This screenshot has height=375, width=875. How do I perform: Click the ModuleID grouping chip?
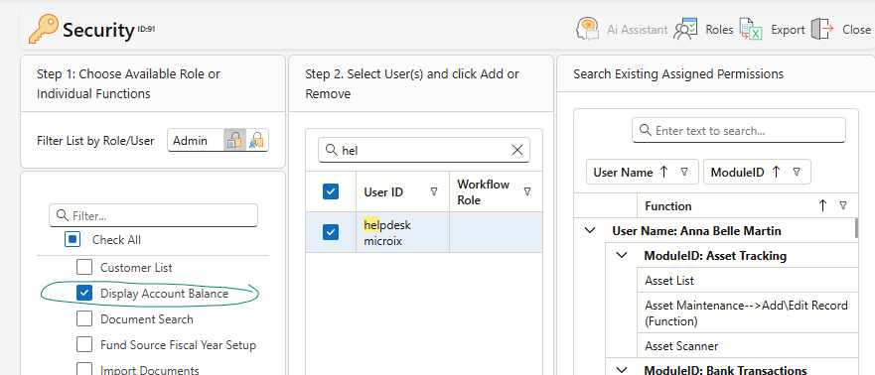757,173
